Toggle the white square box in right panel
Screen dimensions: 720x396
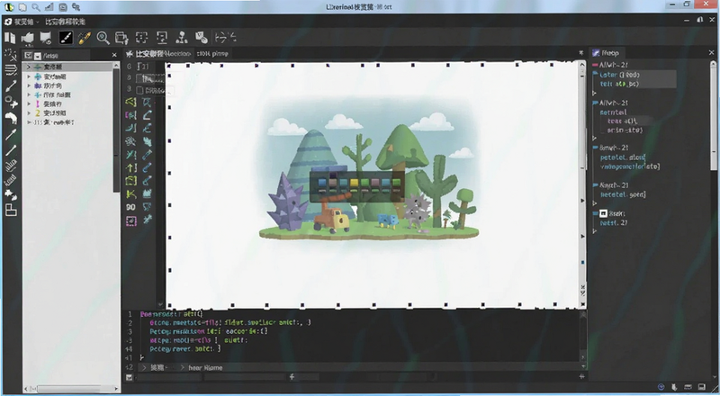point(603,213)
